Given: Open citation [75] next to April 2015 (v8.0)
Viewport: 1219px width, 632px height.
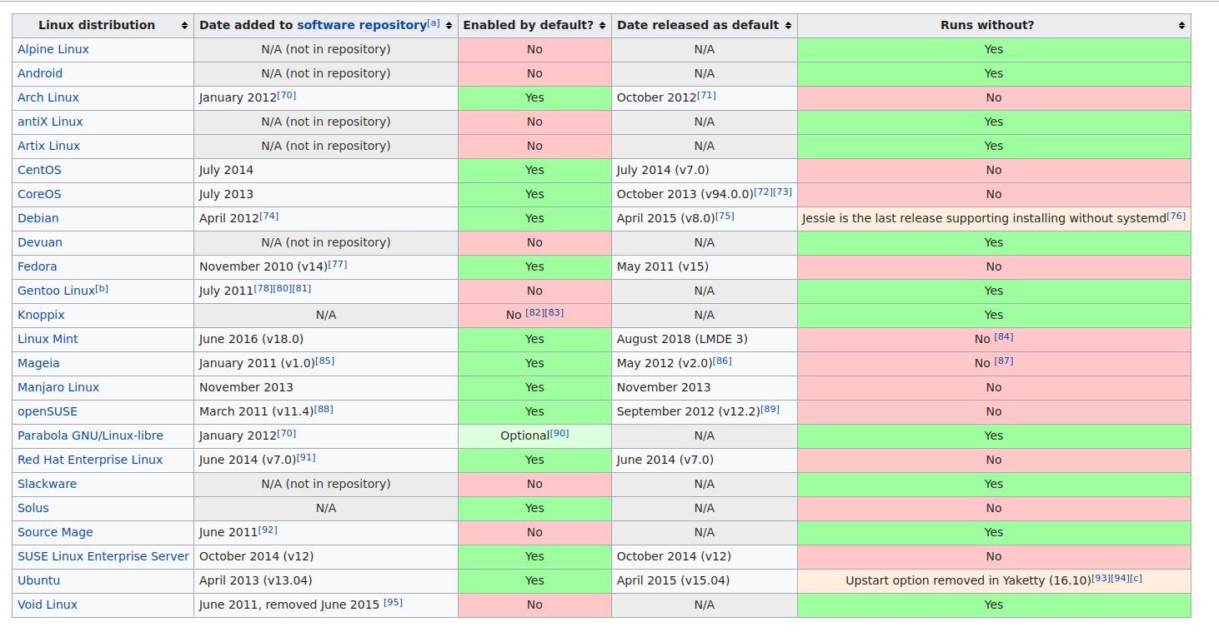Looking at the screenshot, I should 725,216.
